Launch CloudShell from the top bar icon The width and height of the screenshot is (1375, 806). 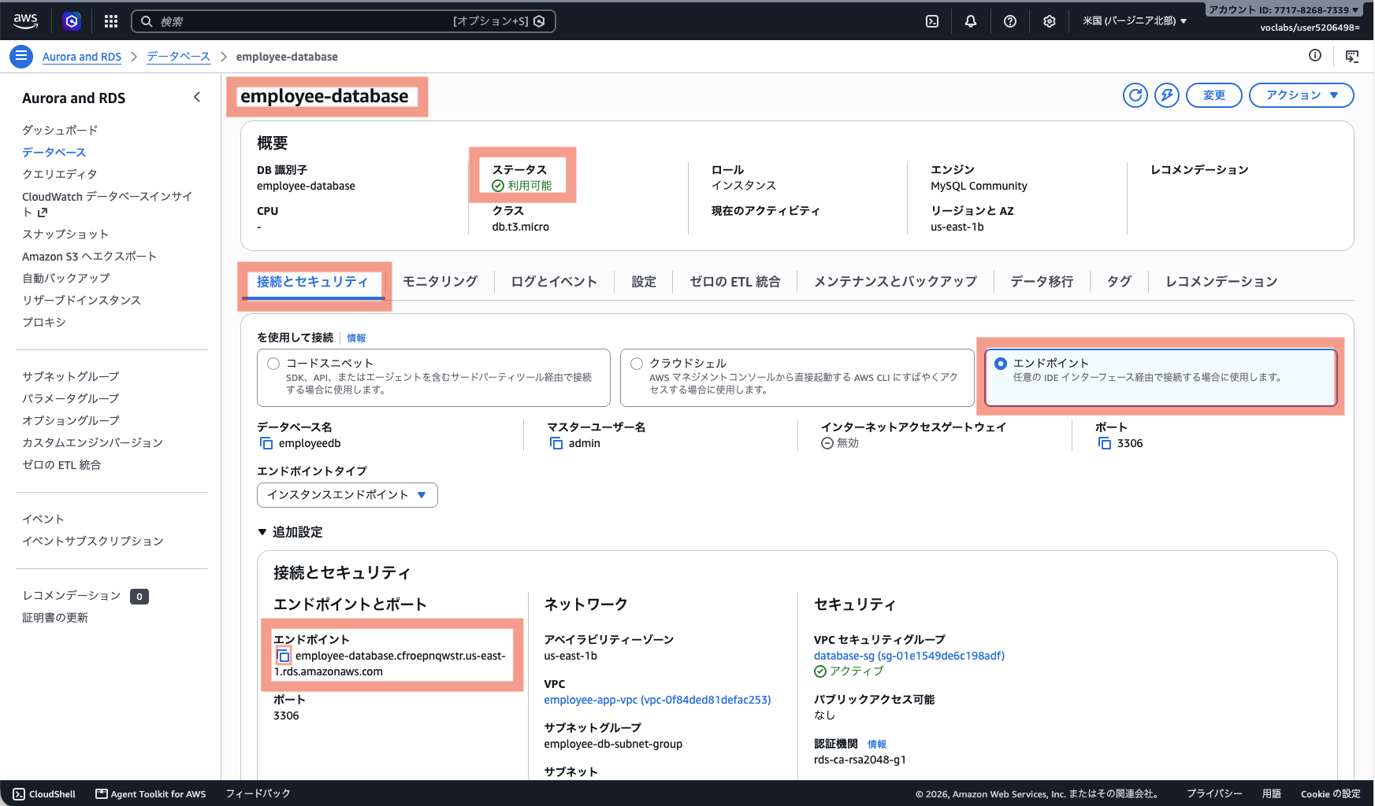click(932, 21)
